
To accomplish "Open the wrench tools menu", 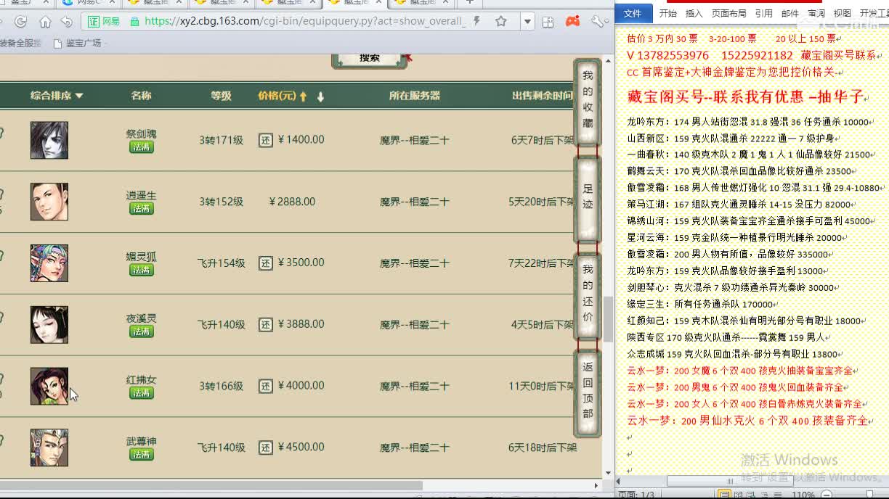I will tap(597, 21).
